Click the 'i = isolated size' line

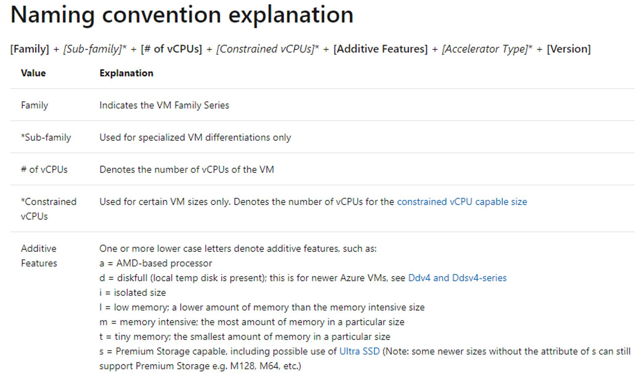tap(133, 293)
